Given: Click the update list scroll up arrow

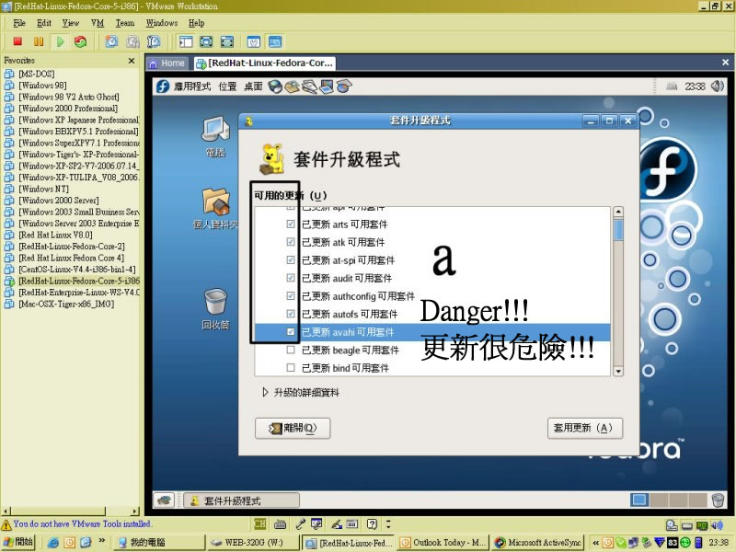Looking at the screenshot, I should point(618,212).
